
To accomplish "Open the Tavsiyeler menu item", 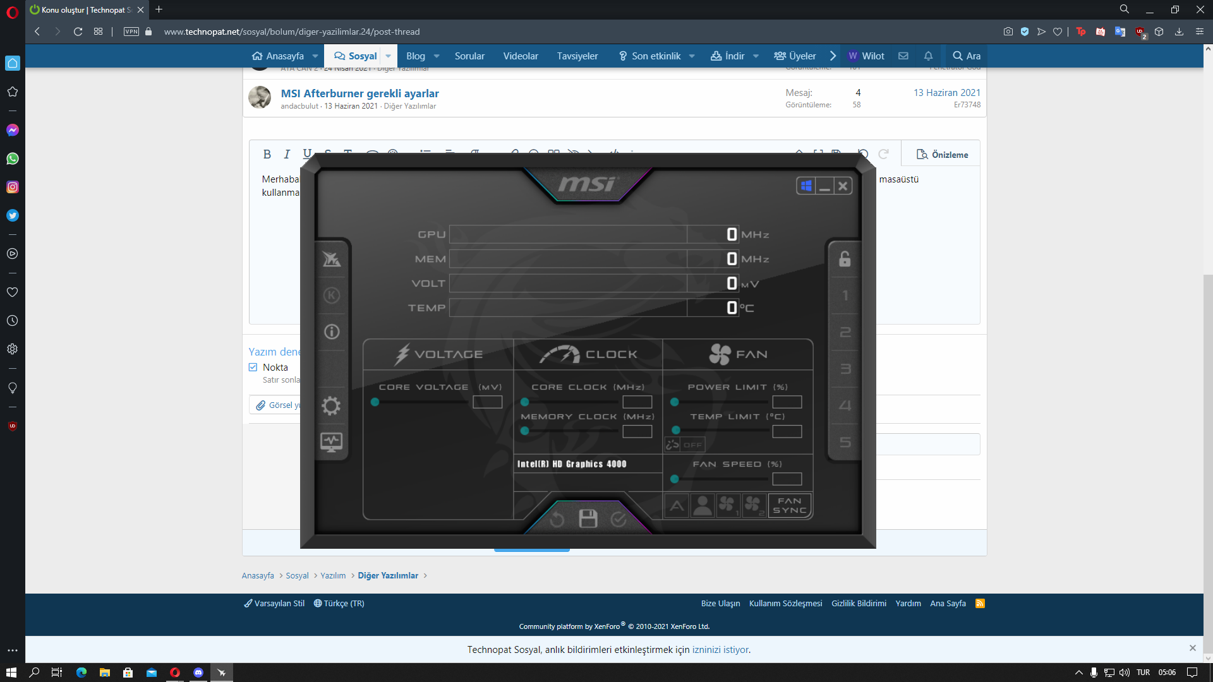I will tap(577, 56).
